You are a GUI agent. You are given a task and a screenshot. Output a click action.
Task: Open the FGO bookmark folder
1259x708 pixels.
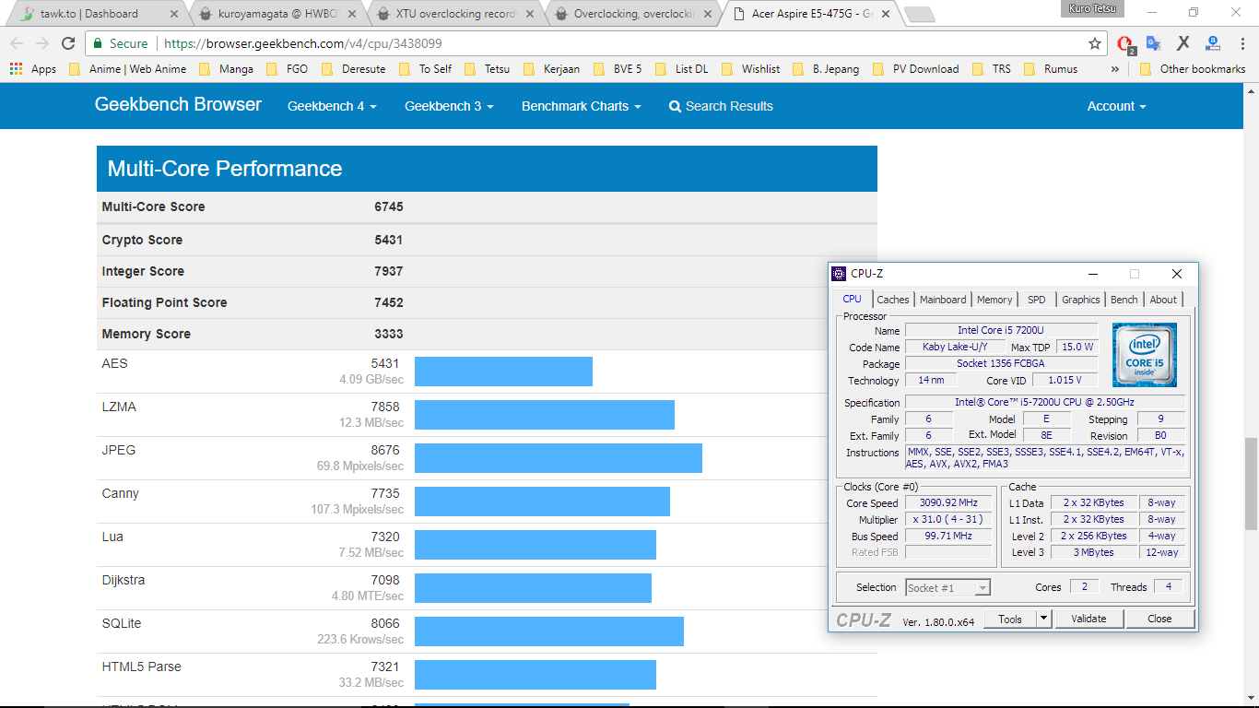[x=287, y=69]
